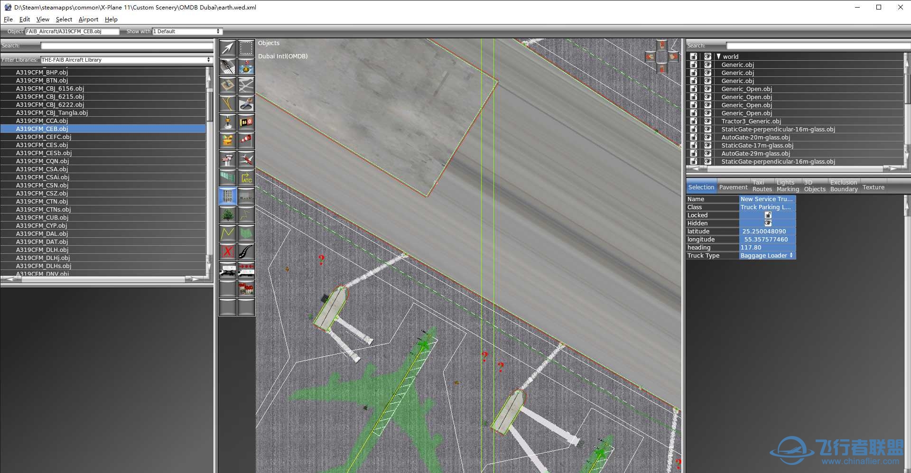
Task: Open the File menu
Action: coord(8,19)
